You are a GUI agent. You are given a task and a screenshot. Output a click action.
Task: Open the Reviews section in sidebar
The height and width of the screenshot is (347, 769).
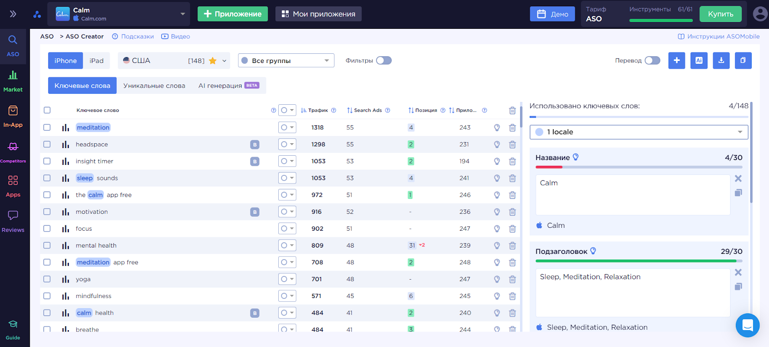coord(13,221)
